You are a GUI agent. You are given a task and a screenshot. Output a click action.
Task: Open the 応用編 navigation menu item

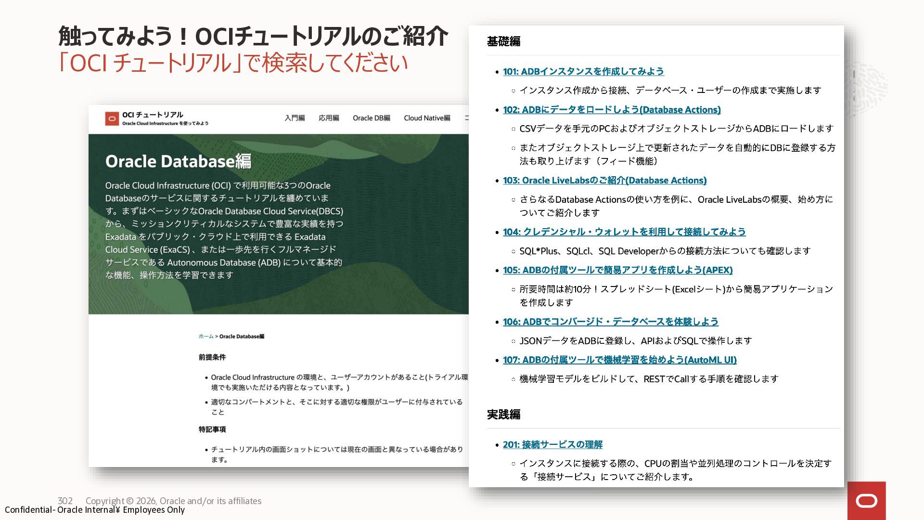pos(329,118)
